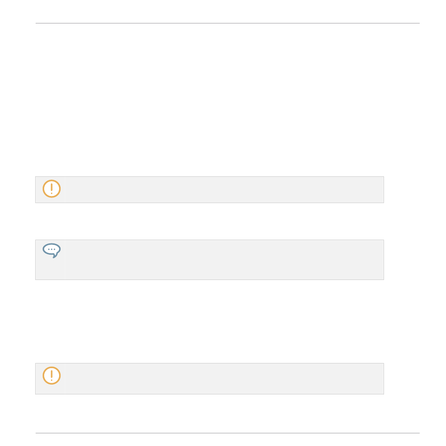Click the right end of the last warning callout

[x=382, y=378]
